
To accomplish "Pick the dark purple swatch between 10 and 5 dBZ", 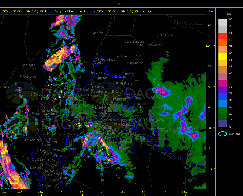I will pyautogui.click(x=222, y=123).
